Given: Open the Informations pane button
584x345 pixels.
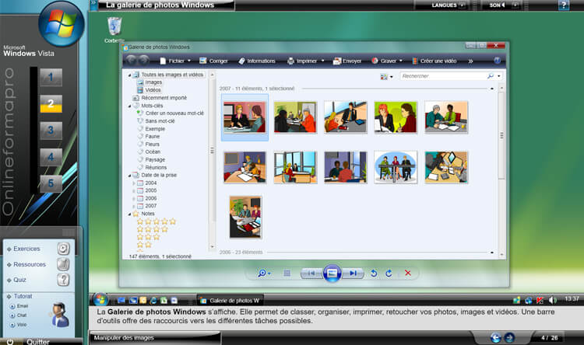Looking at the screenshot, I should [x=257, y=61].
